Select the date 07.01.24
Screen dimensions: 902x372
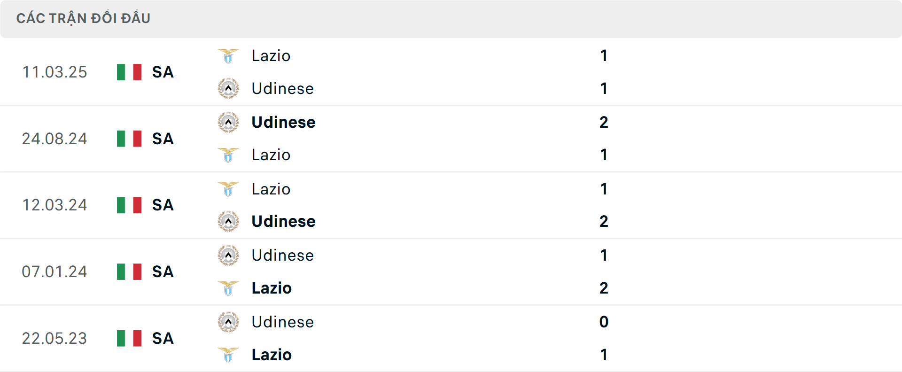tap(54, 271)
